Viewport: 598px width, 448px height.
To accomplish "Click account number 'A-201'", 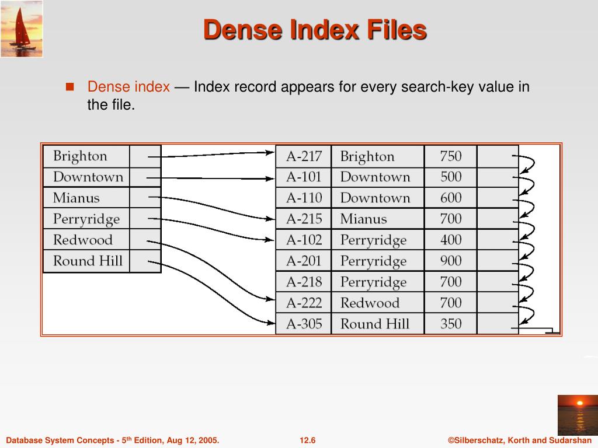I will (304, 261).
